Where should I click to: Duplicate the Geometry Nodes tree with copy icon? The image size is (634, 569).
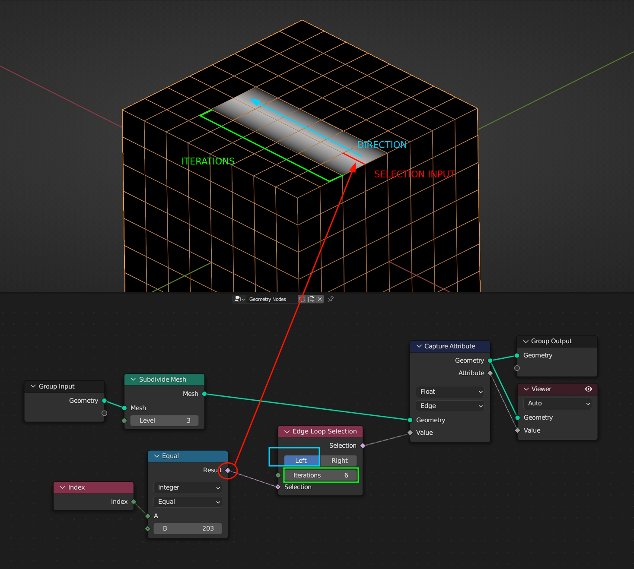tap(311, 299)
